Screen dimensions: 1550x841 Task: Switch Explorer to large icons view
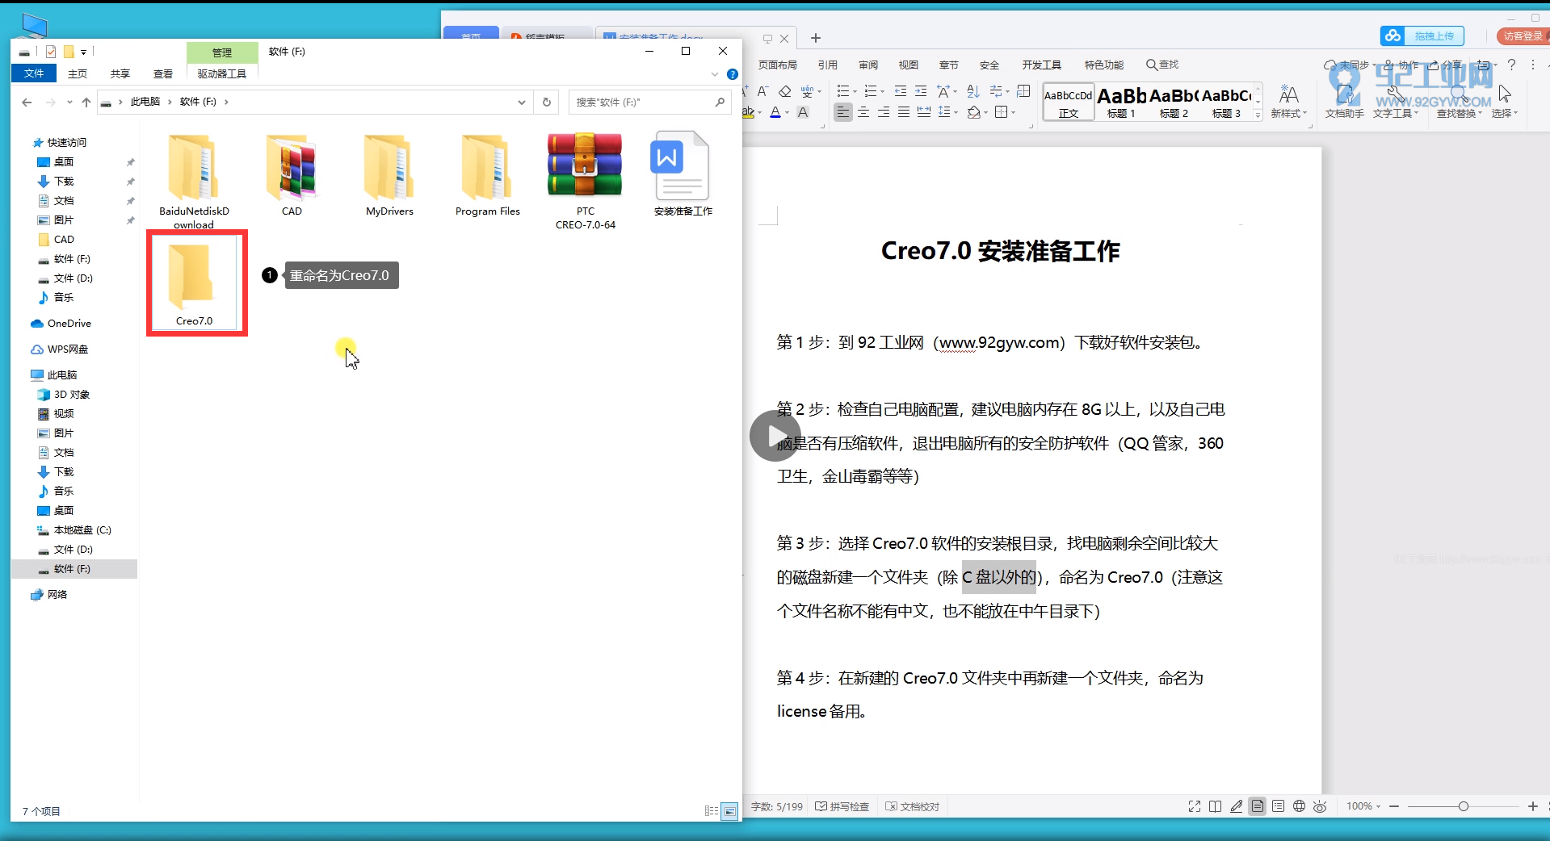[729, 811]
